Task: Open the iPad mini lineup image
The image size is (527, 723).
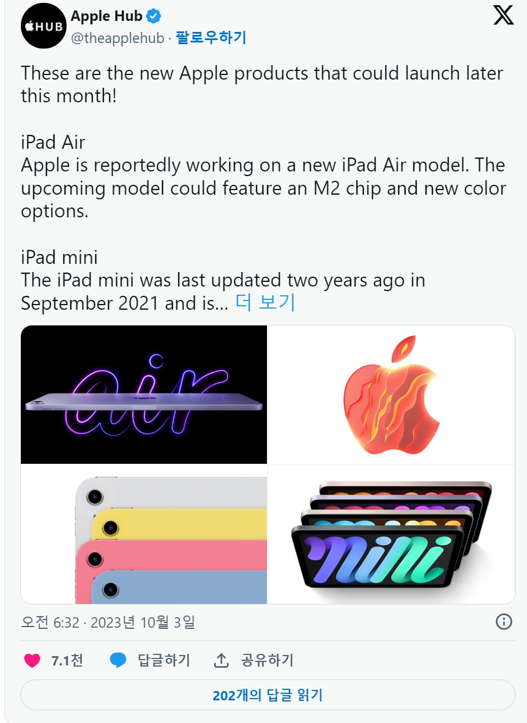Action: 391,534
